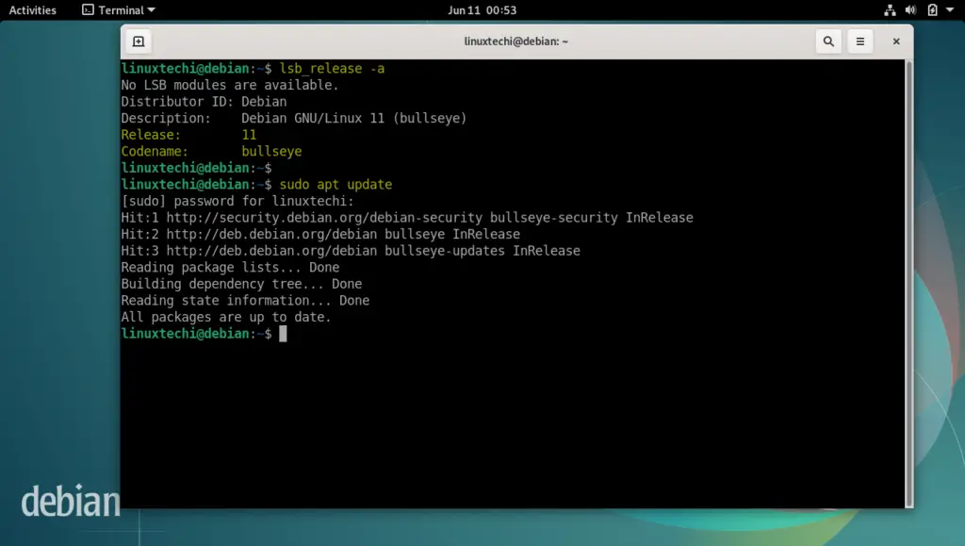Open terminal search with magnifier icon
The height and width of the screenshot is (546, 965).
point(828,41)
